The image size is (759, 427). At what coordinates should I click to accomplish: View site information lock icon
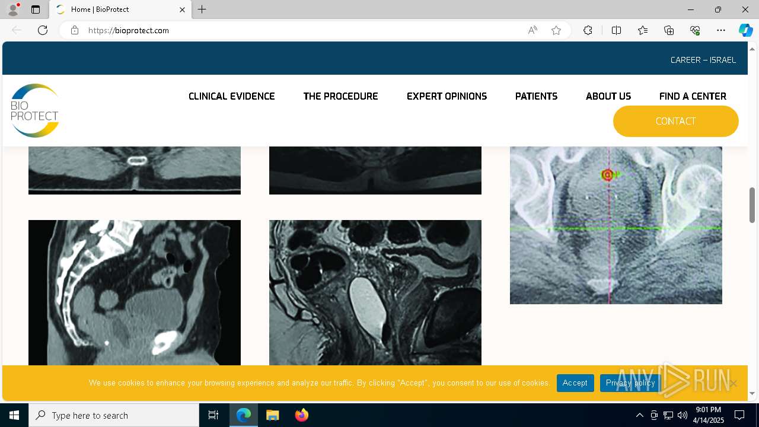[x=74, y=30]
